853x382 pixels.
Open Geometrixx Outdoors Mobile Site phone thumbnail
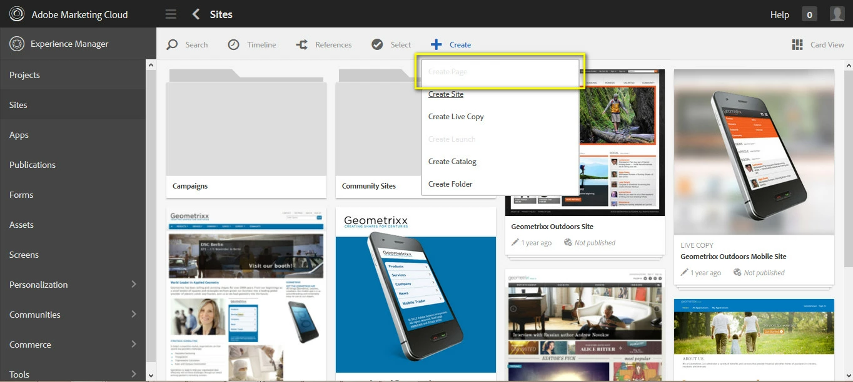pos(754,151)
